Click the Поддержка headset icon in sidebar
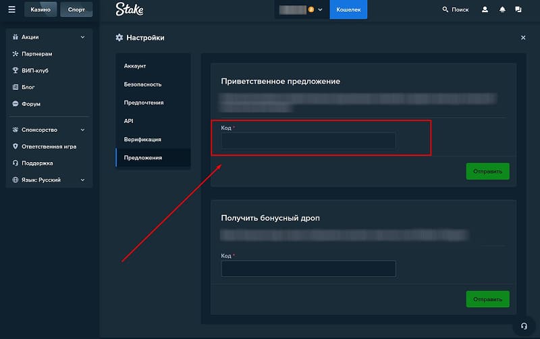The width and height of the screenshot is (540, 339). (15, 163)
